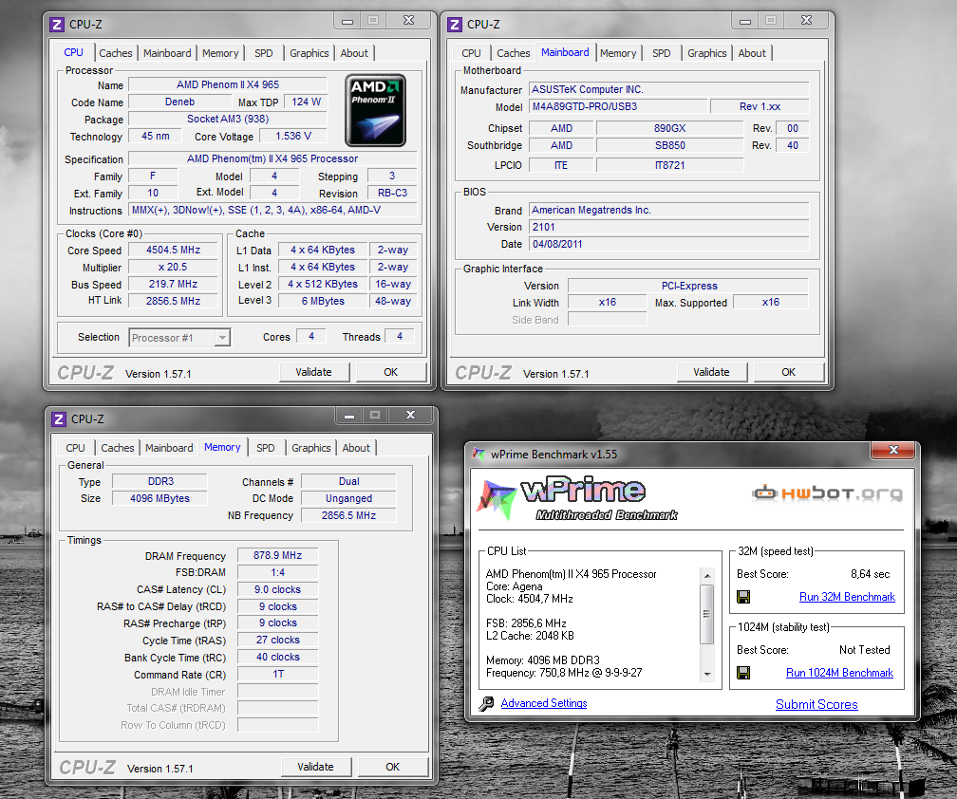Open Caches tab in the Mainboard window

[514, 53]
